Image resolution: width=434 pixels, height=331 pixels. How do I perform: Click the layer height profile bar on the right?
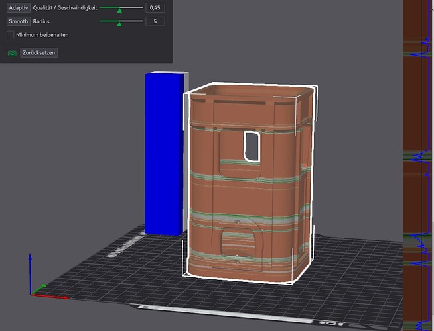pos(417,165)
